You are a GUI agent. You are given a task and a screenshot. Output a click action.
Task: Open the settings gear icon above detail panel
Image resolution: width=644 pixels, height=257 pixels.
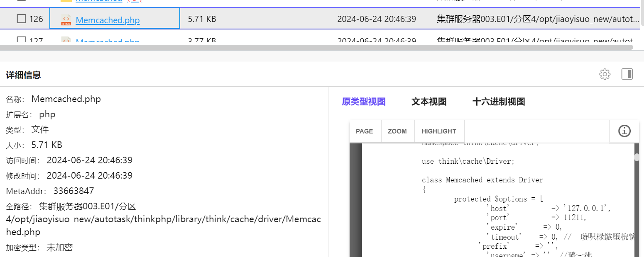[605, 74]
